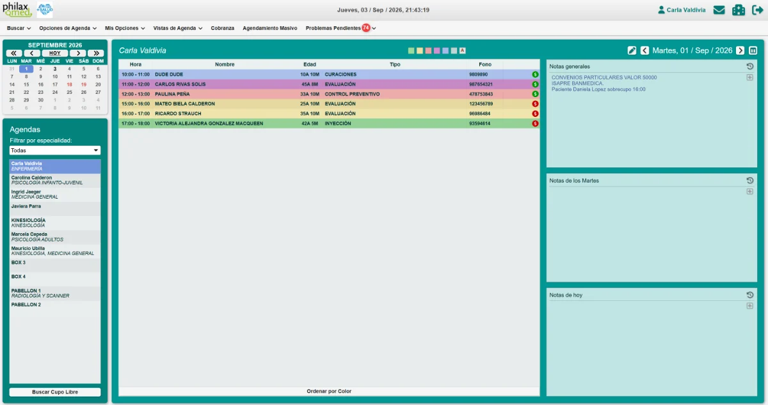Open history of Notas generales
This screenshot has height=405, width=768.
tap(750, 66)
